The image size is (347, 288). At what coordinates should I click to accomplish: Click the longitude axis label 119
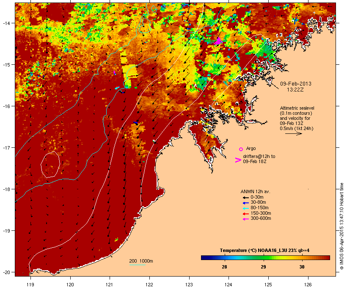30,285
